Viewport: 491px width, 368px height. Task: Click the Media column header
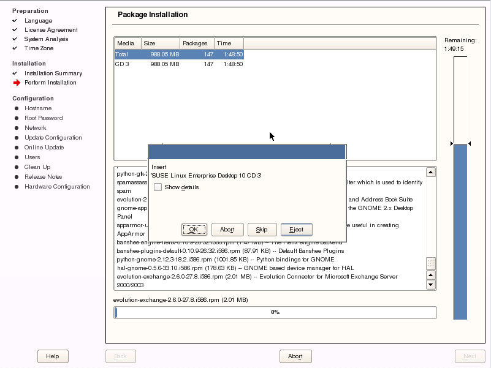click(x=128, y=43)
